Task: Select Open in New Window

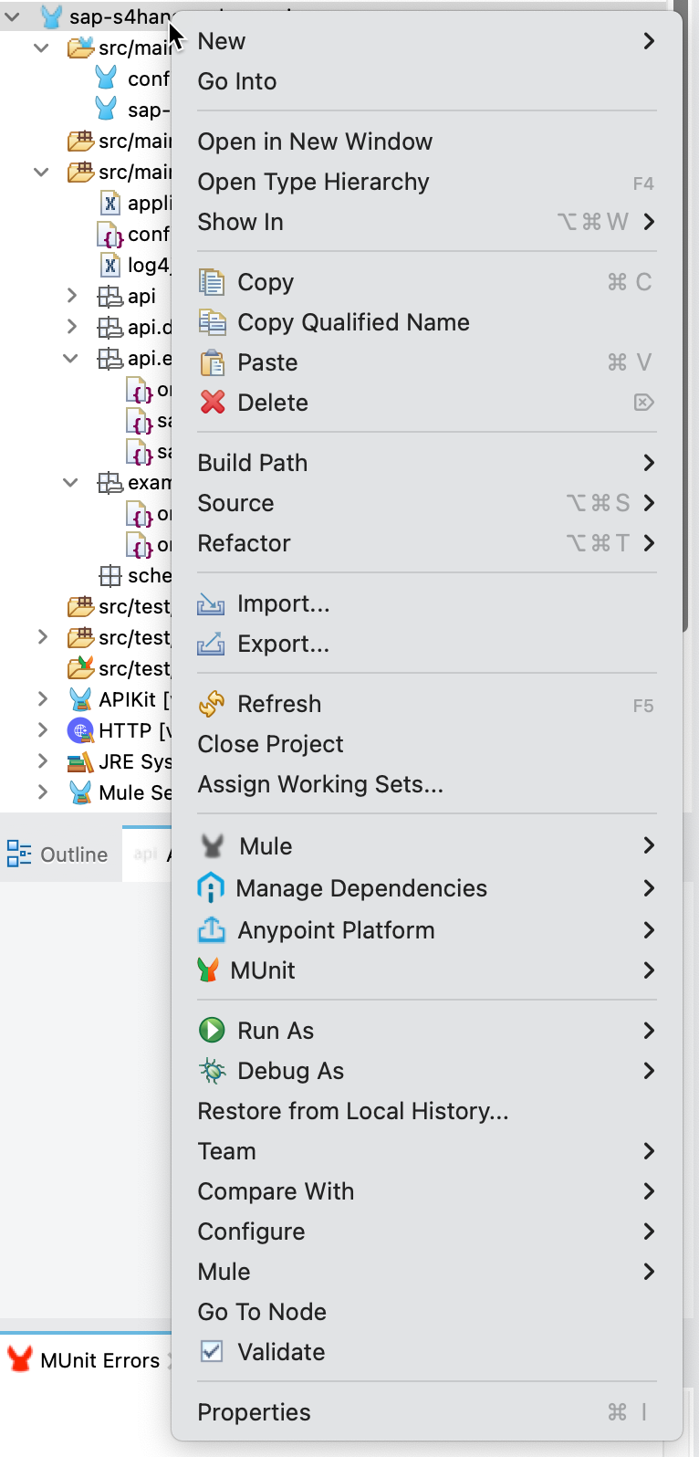Action: point(427,142)
